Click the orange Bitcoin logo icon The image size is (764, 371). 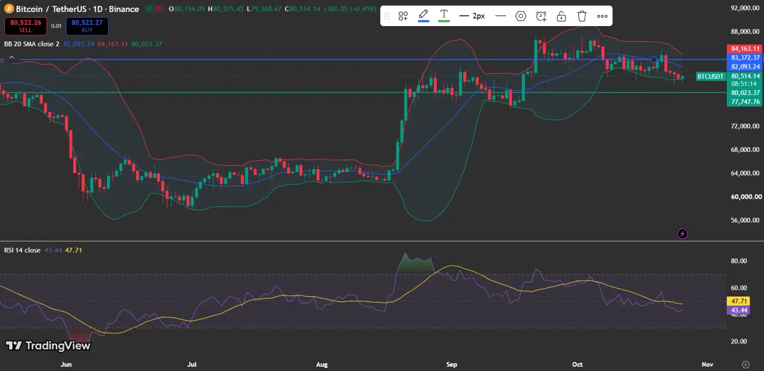(9, 9)
